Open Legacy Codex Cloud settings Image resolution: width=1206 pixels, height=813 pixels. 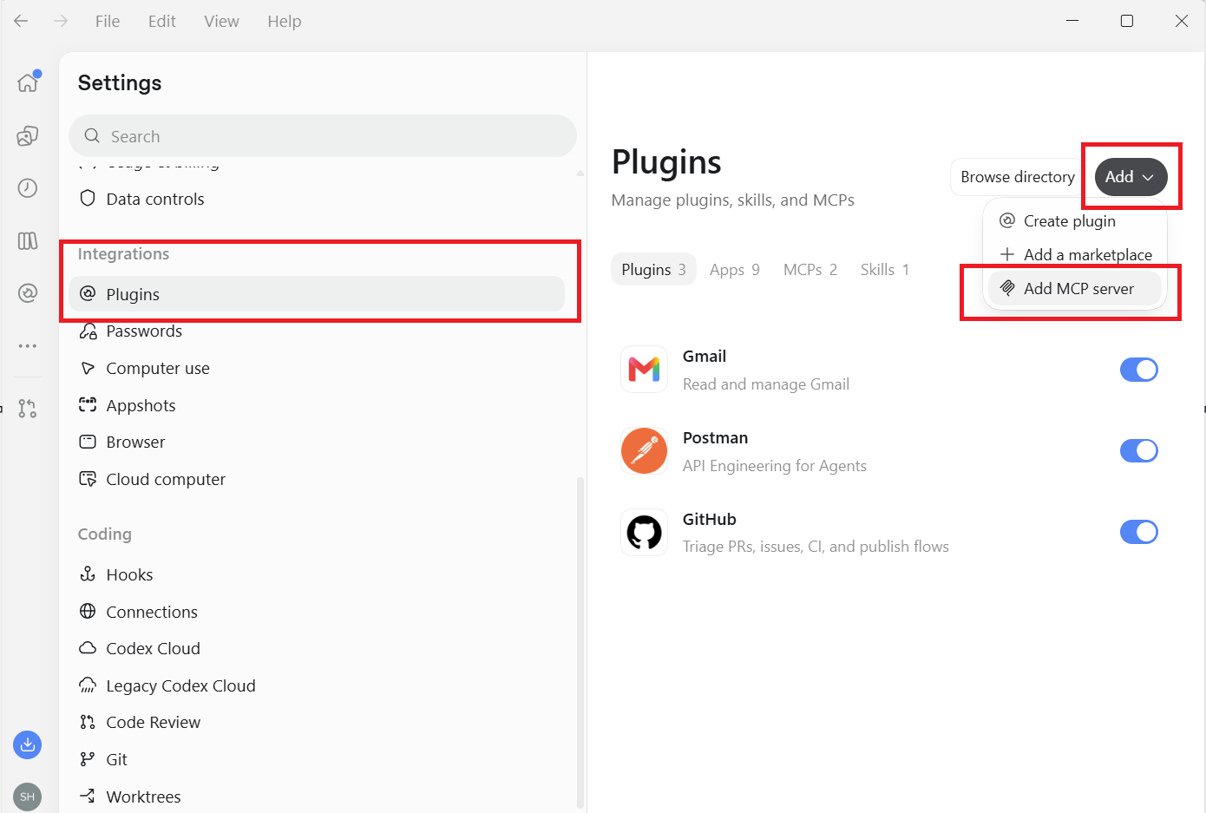[x=317, y=686]
